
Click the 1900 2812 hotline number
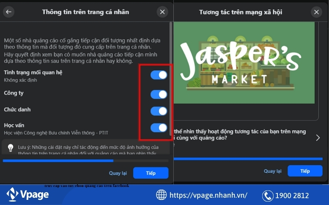coord(292,196)
